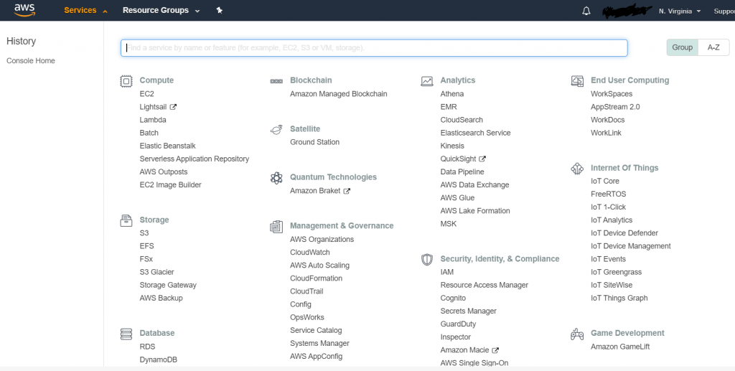
Task: Switch service view to A-Z
Action: 713,47
